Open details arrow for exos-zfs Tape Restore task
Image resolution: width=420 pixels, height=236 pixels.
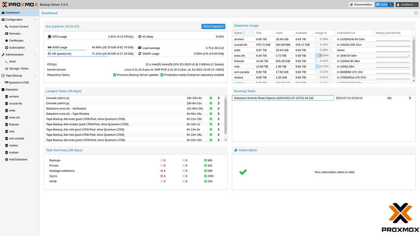pos(218,114)
